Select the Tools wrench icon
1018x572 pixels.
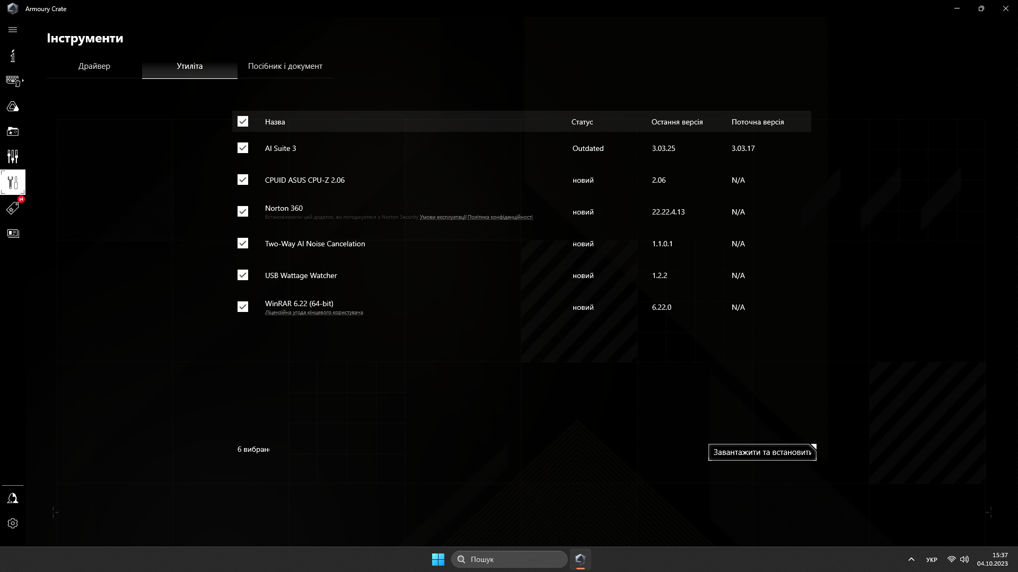(13, 182)
